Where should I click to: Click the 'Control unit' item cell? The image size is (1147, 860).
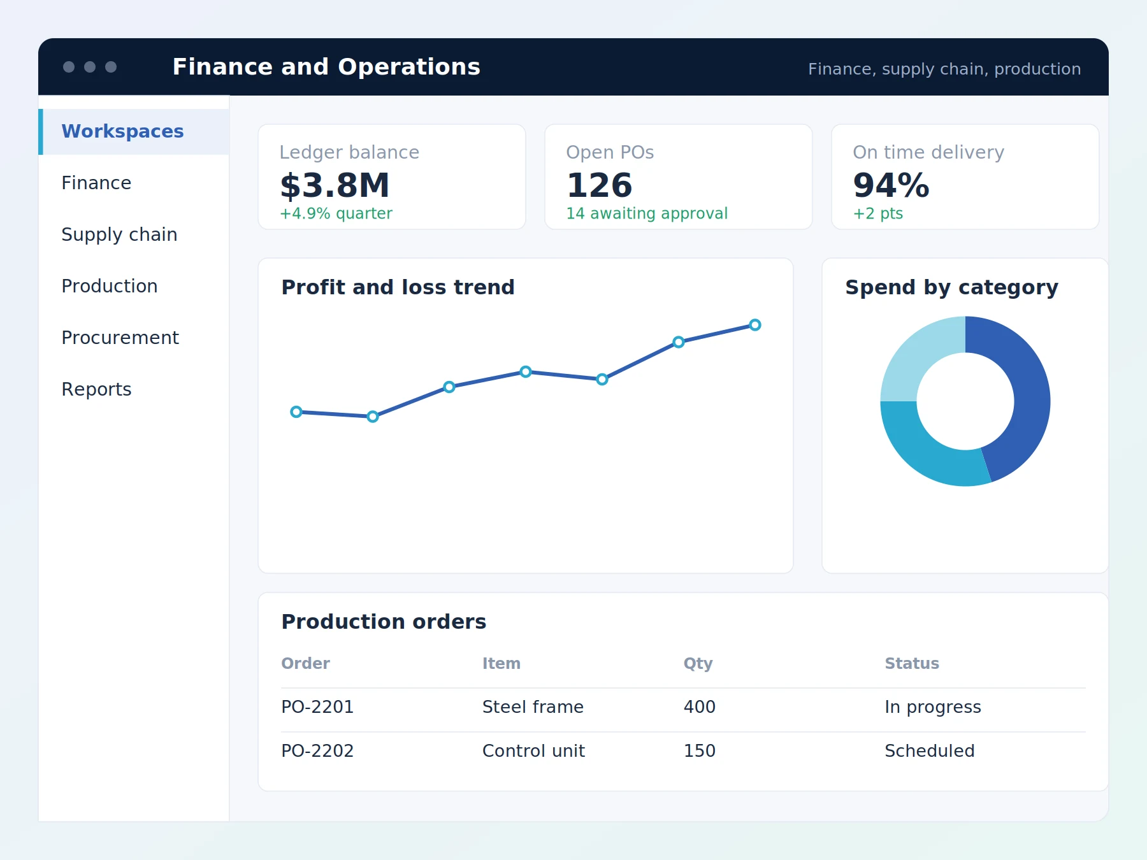point(533,751)
